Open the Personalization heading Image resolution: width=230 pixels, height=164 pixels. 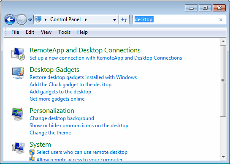52,111
